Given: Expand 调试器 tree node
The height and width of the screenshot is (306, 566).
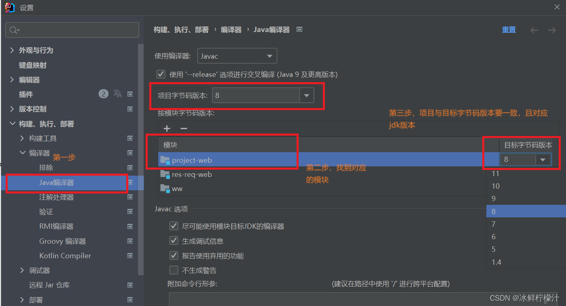Looking at the screenshot, I should tap(22, 270).
